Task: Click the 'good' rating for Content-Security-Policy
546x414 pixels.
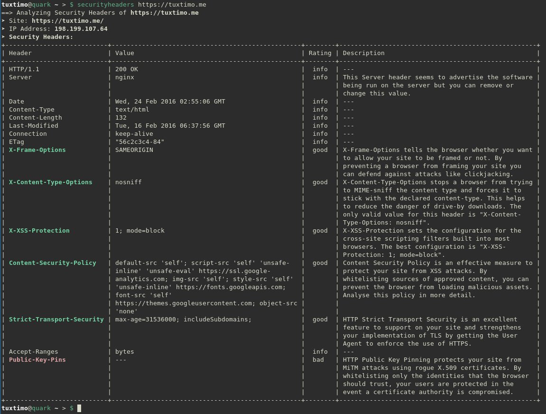Action: pos(320,263)
